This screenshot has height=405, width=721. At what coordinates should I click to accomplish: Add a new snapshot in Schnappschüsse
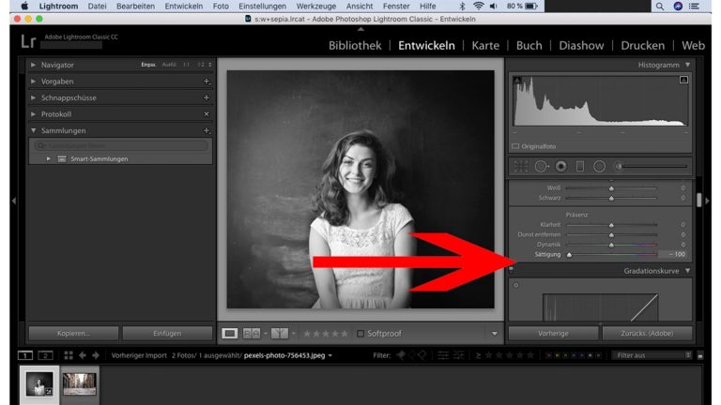(207, 97)
